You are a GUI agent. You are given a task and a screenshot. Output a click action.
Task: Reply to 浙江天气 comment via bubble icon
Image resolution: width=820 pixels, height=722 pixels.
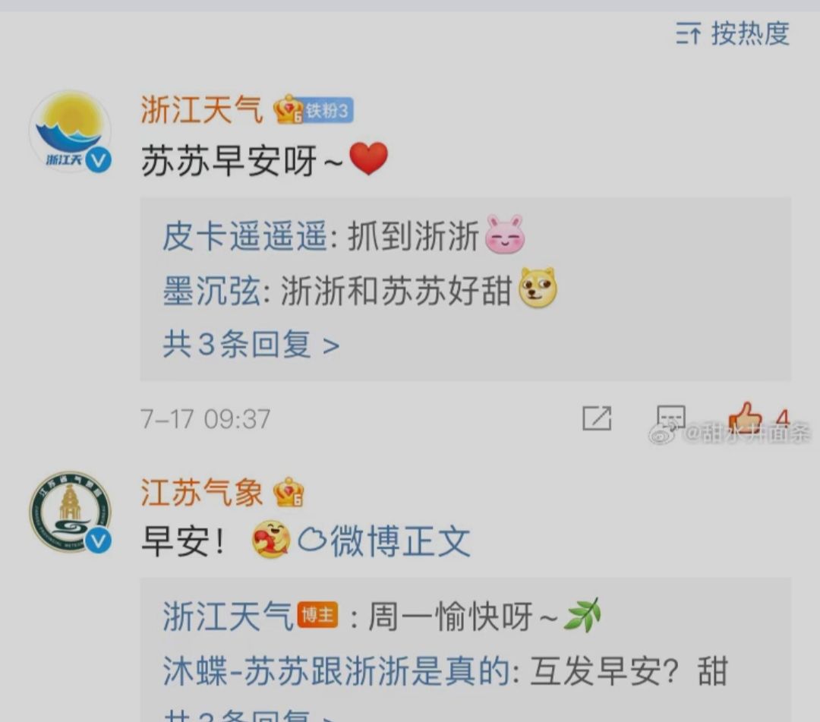pyautogui.click(x=670, y=418)
